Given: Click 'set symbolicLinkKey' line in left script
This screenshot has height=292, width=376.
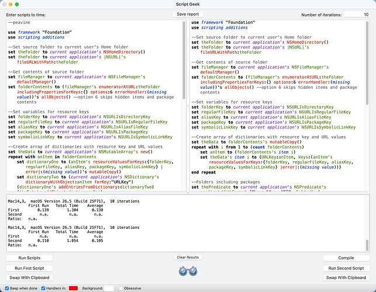Looking at the screenshot, I should [x=90, y=137].
